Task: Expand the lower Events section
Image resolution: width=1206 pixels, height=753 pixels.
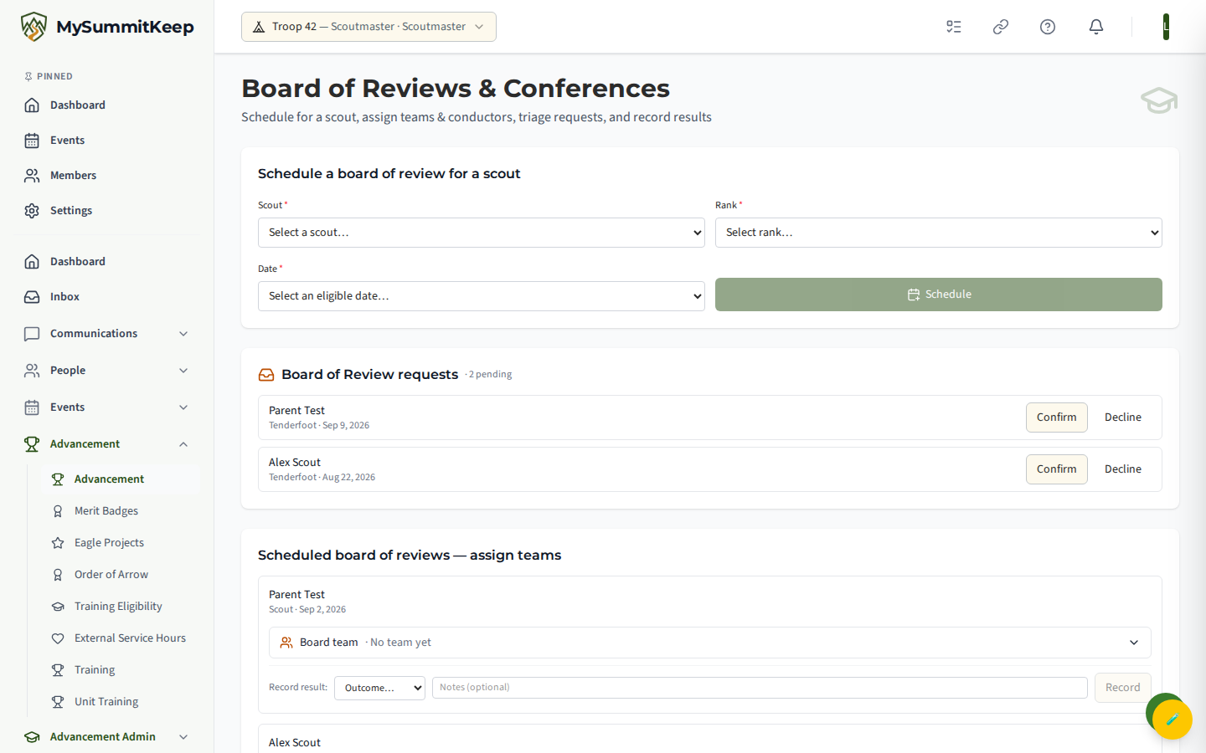Action: [x=107, y=407]
